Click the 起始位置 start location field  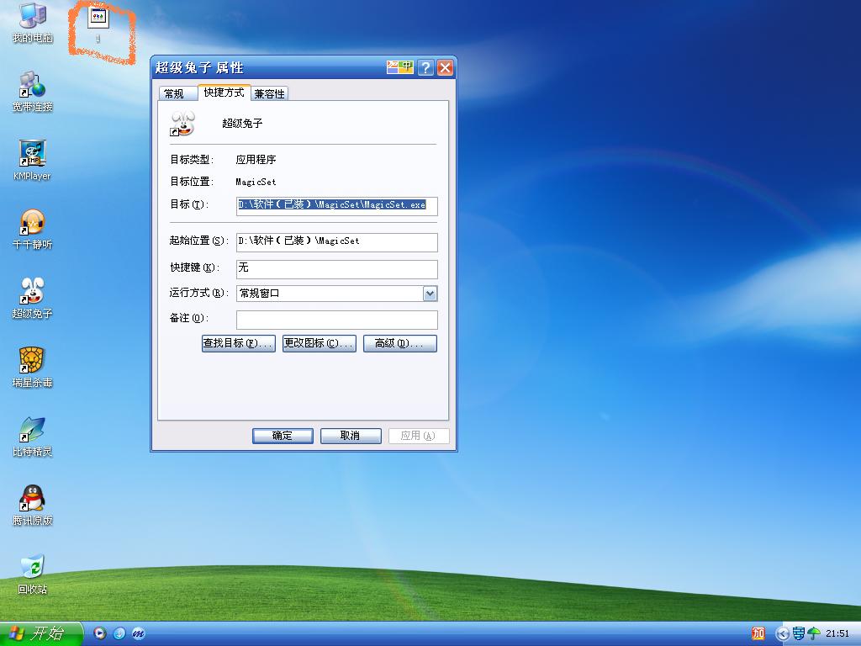click(336, 241)
